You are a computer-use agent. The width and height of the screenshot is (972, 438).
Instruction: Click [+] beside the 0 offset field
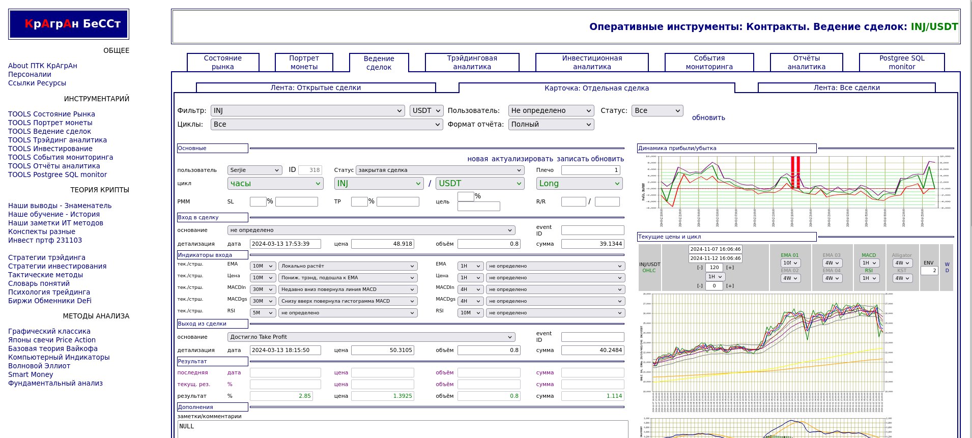click(x=730, y=286)
